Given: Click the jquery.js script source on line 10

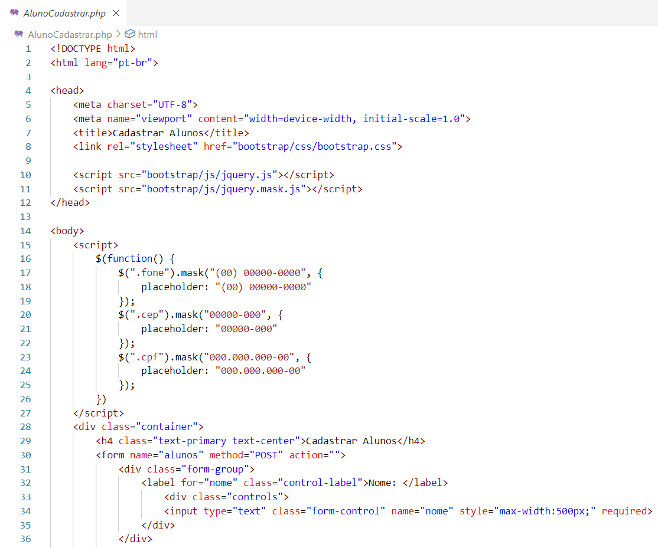Looking at the screenshot, I should tap(213, 175).
